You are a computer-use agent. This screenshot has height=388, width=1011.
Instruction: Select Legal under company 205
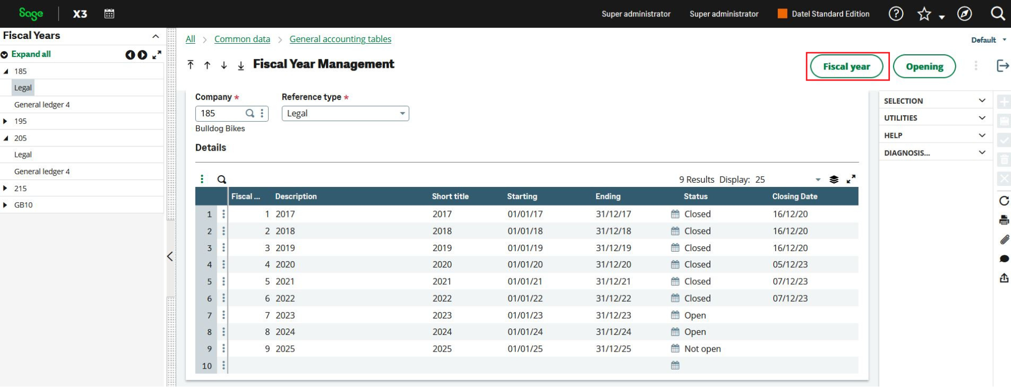tap(23, 155)
